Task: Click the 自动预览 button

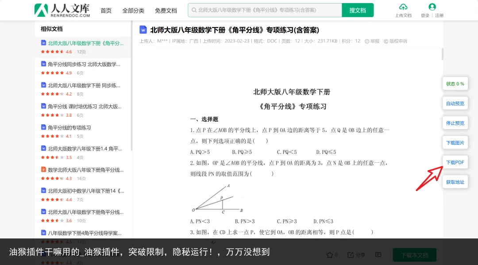Action: [x=455, y=104]
